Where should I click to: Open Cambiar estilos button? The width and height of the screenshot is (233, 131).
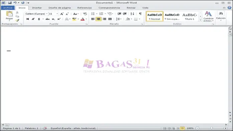(x=209, y=17)
